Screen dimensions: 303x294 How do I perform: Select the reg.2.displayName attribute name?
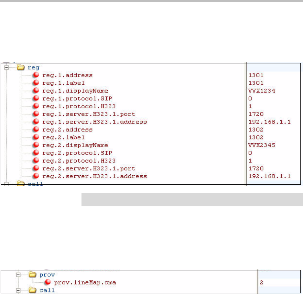75,145
